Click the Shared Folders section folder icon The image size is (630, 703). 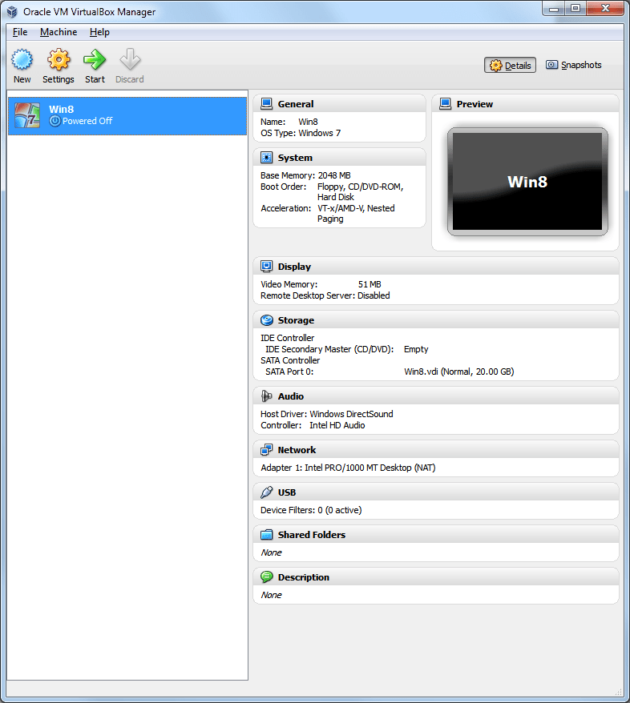pos(267,534)
